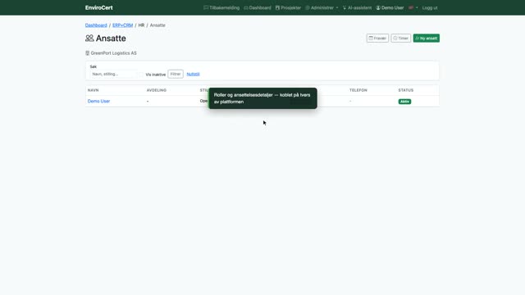Viewport: 525px width, 295px height.
Task: Click the Tilbakemelding chat icon
Action: coord(206,7)
